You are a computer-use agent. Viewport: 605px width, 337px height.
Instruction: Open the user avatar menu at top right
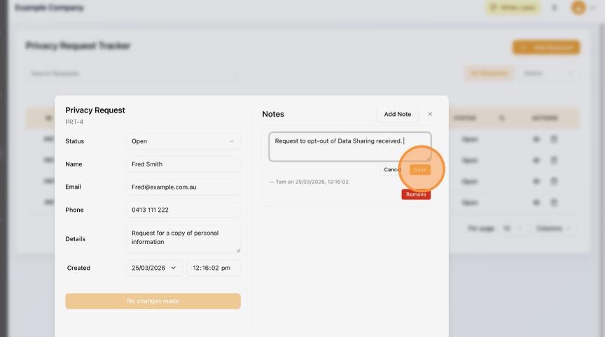click(578, 8)
